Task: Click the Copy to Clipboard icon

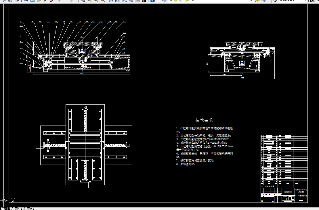Action: pos(32,1)
